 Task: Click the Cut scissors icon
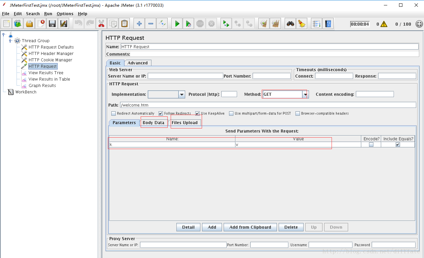click(102, 24)
